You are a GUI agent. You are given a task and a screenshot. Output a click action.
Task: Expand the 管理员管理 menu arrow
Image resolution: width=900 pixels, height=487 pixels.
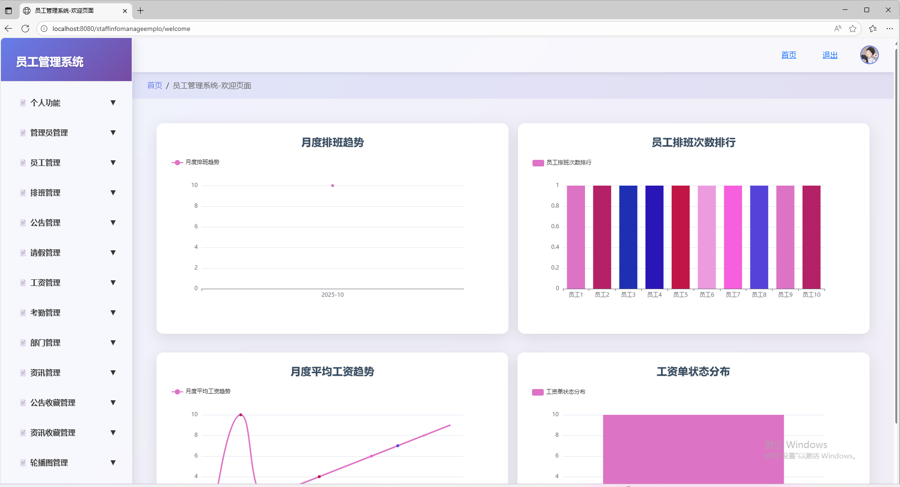tap(113, 133)
